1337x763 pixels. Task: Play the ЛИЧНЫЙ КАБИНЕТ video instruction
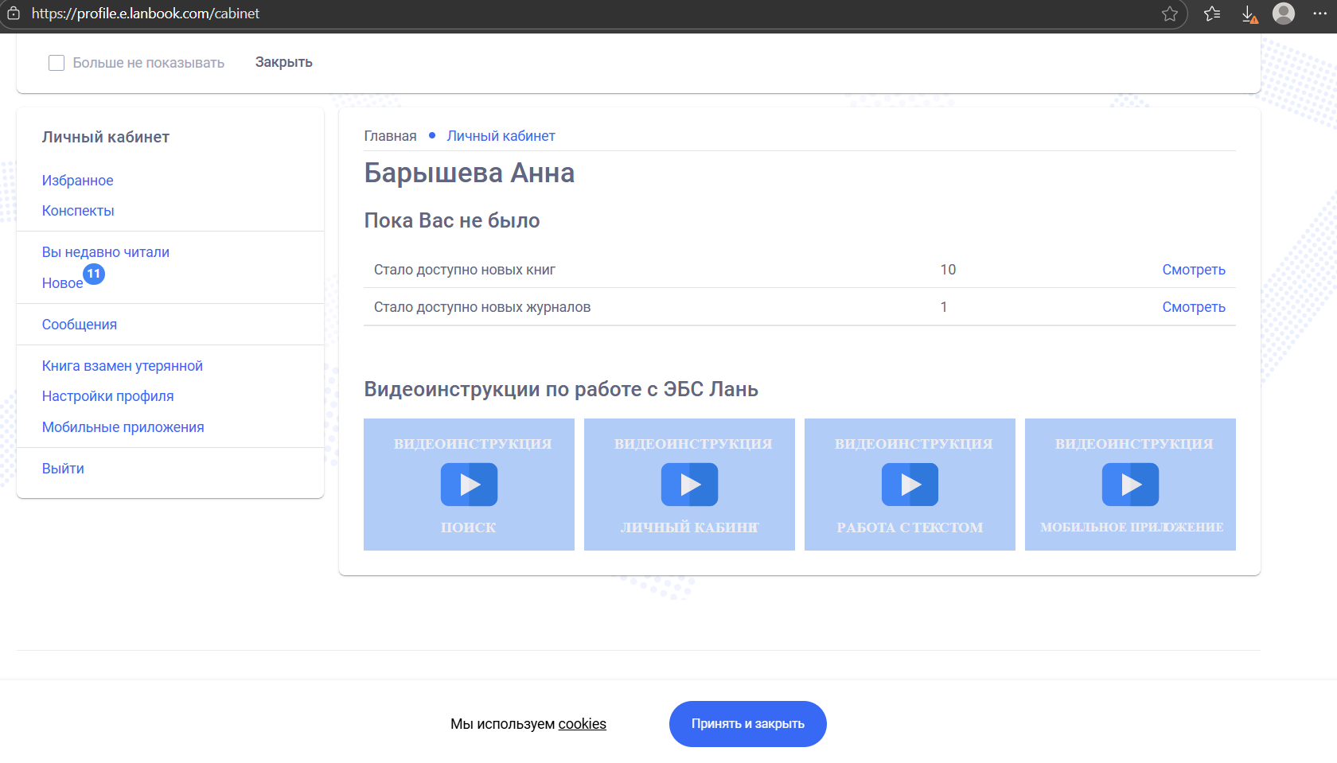click(x=689, y=484)
